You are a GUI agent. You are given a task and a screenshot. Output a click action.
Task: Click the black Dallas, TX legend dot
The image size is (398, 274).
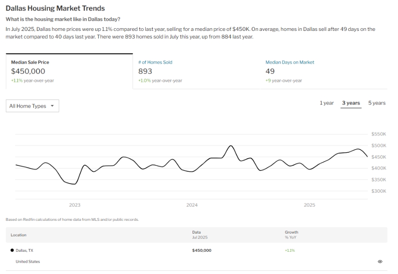[x=12, y=250]
